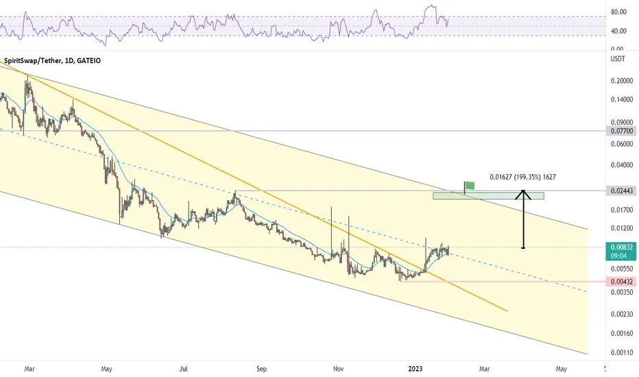The image size is (639, 377).
Task: Click the Nov time axis label
Action: tap(338, 369)
